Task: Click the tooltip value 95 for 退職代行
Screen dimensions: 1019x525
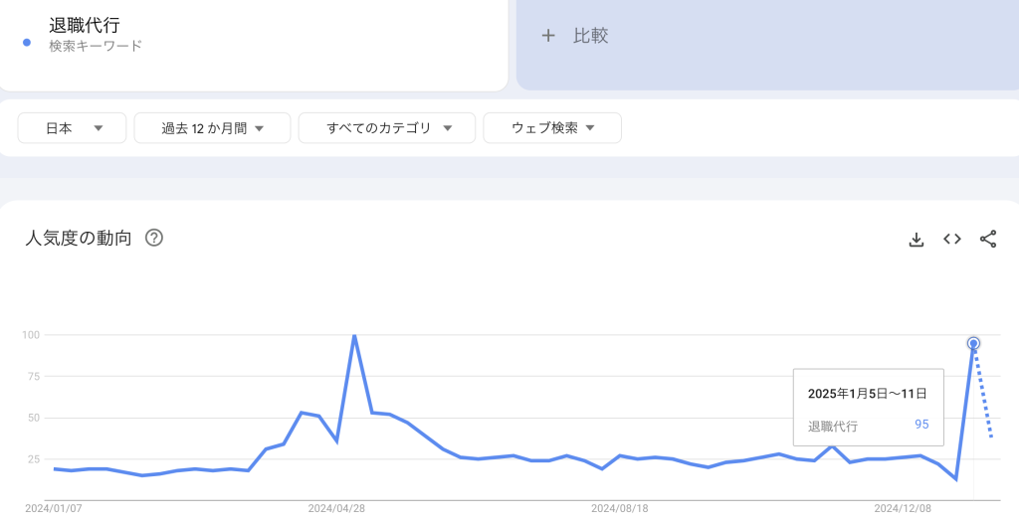Action: pyautogui.click(x=921, y=425)
